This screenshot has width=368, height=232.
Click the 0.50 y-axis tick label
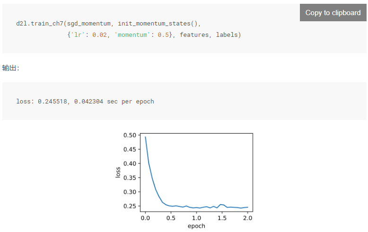click(130, 135)
